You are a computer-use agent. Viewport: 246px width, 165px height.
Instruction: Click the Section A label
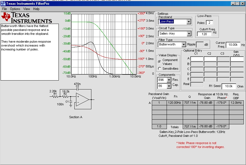75,117
